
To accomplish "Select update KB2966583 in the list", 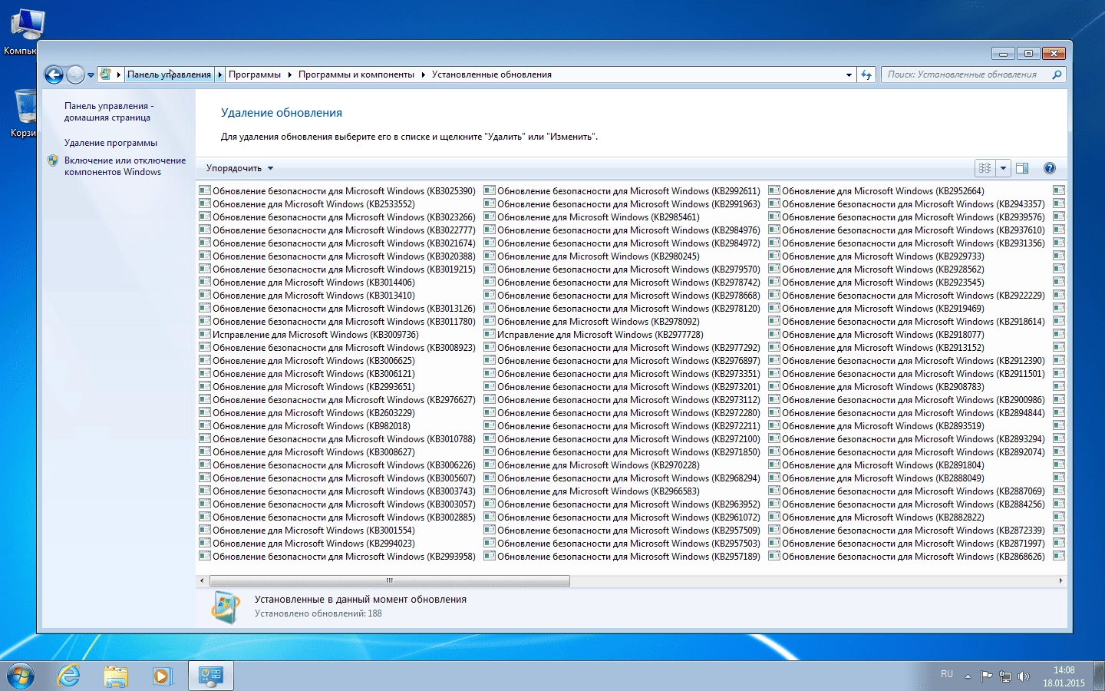I will coord(592,491).
